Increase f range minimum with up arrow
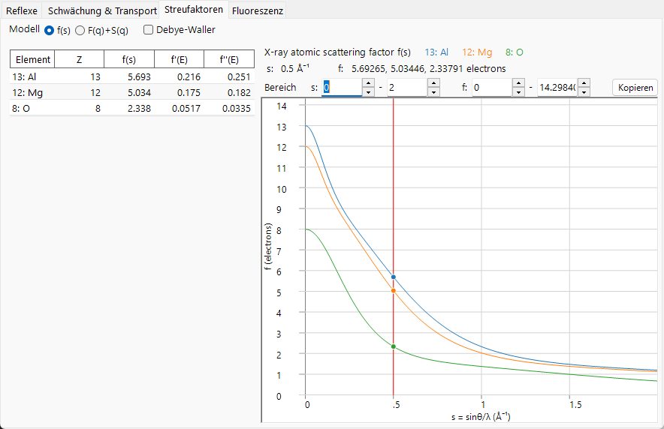 click(519, 83)
